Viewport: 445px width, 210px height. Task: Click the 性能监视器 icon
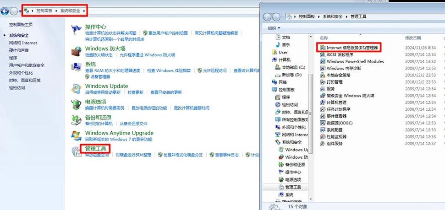(322, 136)
